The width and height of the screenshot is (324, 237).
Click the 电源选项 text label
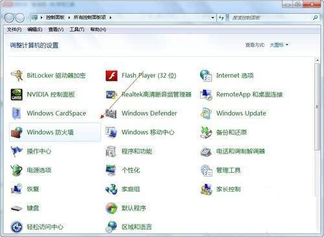pyautogui.click(x=39, y=170)
